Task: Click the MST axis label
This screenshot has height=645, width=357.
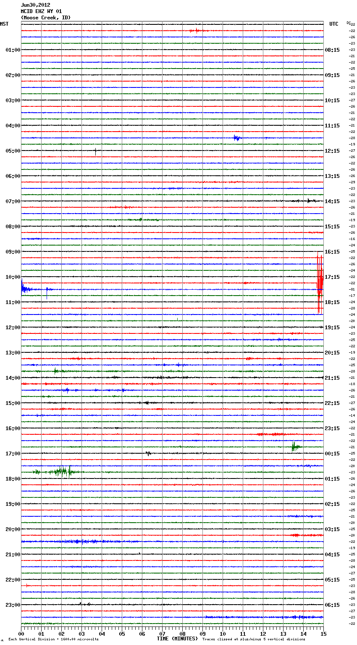Action: 4,24
